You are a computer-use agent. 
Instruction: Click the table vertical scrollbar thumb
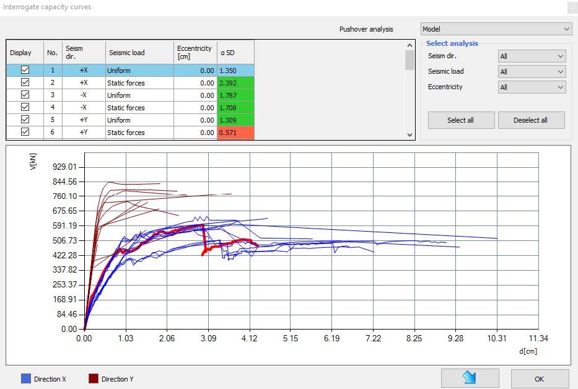pos(409,60)
